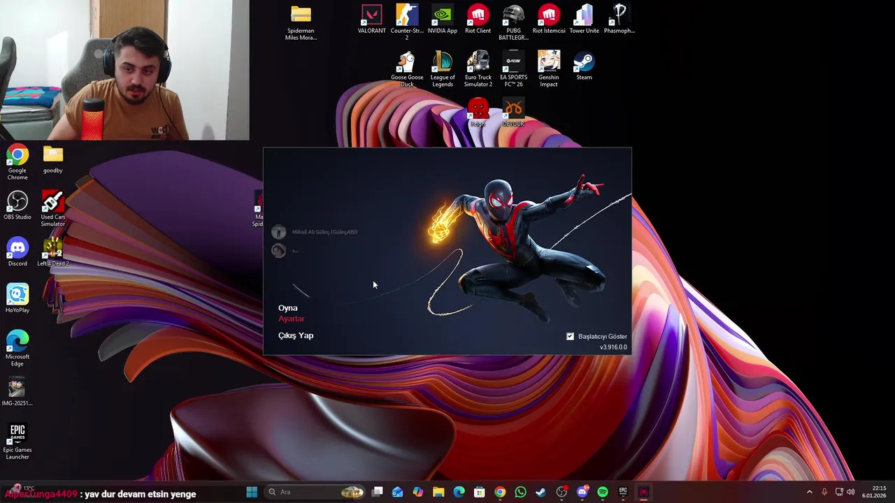Launch the VALORANT desktop shortcut
895x503 pixels.
[372, 20]
